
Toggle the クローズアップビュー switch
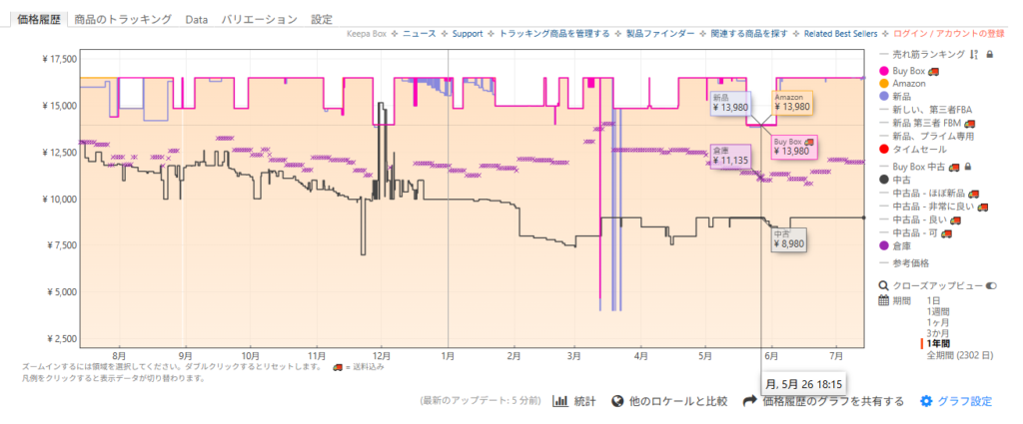coord(992,285)
